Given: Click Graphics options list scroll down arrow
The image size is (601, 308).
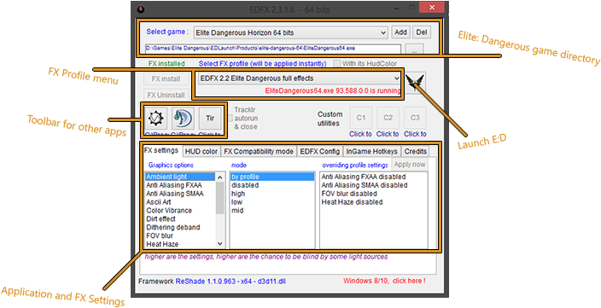Looking at the screenshot, I should pyautogui.click(x=220, y=244).
